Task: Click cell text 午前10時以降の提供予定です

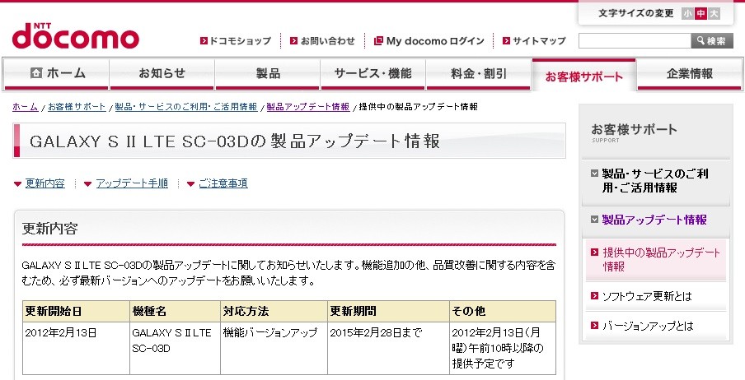Action: click(498, 356)
